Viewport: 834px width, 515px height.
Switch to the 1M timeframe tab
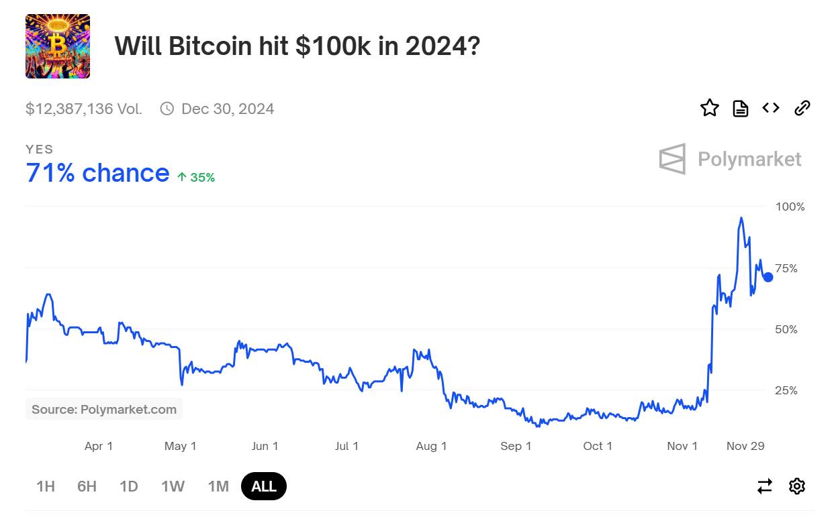pyautogui.click(x=218, y=486)
